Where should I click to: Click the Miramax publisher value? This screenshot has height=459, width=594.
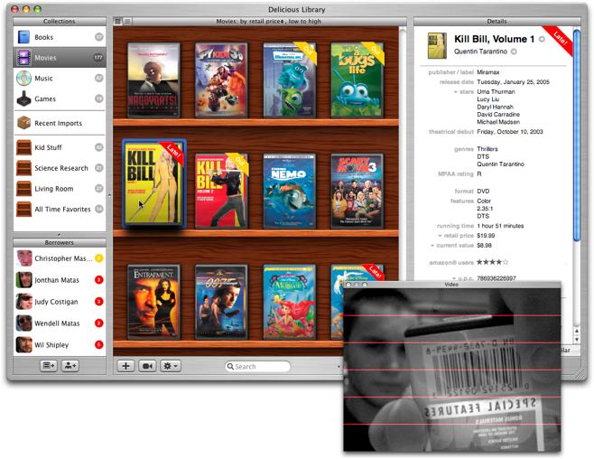pos(488,72)
